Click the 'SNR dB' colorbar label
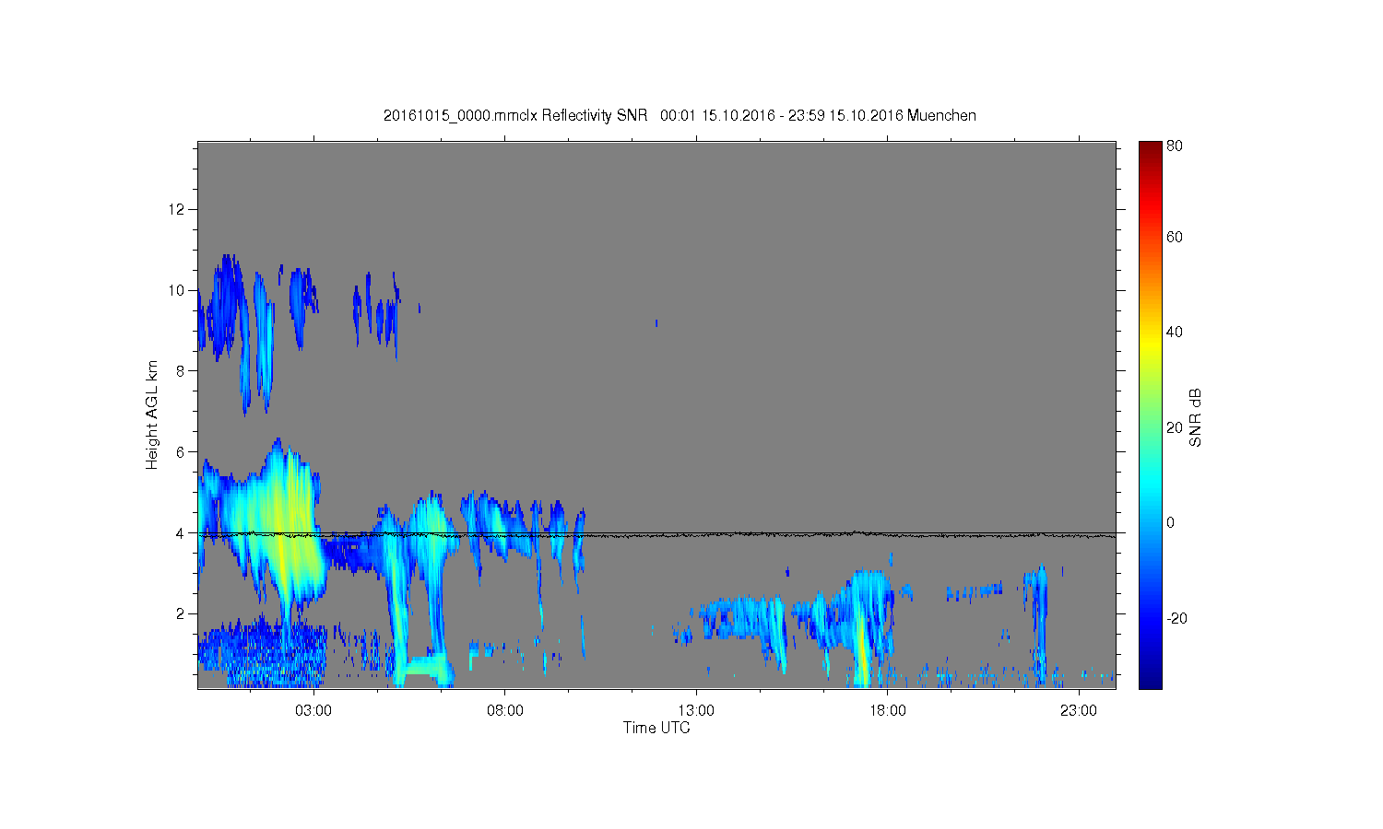The width and height of the screenshot is (1383, 829). coord(1195,417)
